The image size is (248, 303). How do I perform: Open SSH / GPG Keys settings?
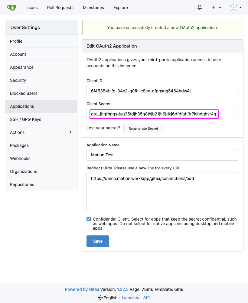click(x=41, y=119)
